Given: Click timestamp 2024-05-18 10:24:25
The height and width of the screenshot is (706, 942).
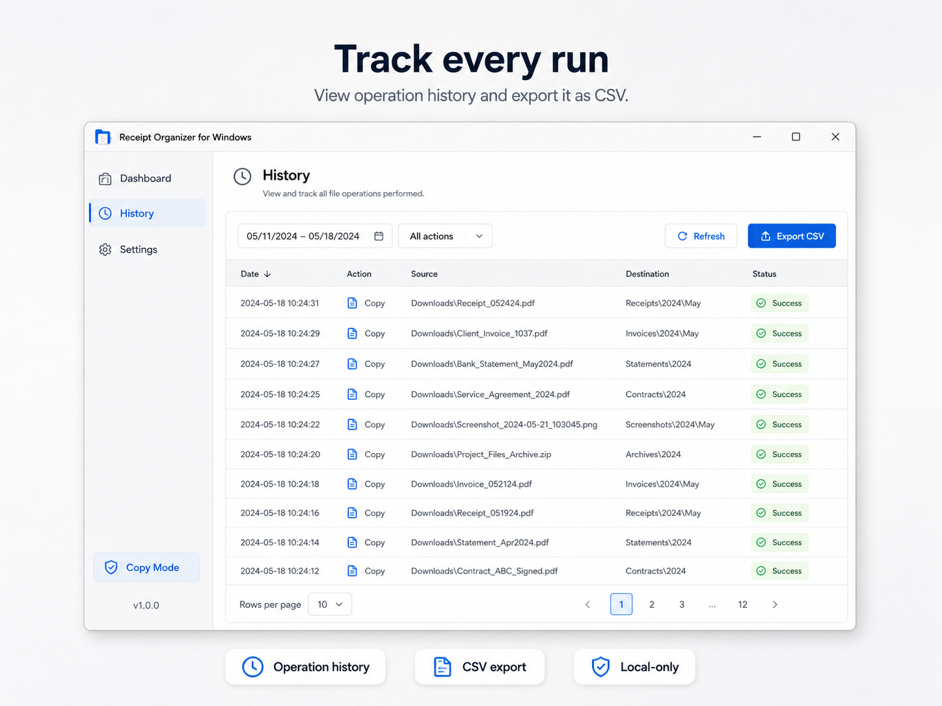Looking at the screenshot, I should click(280, 394).
